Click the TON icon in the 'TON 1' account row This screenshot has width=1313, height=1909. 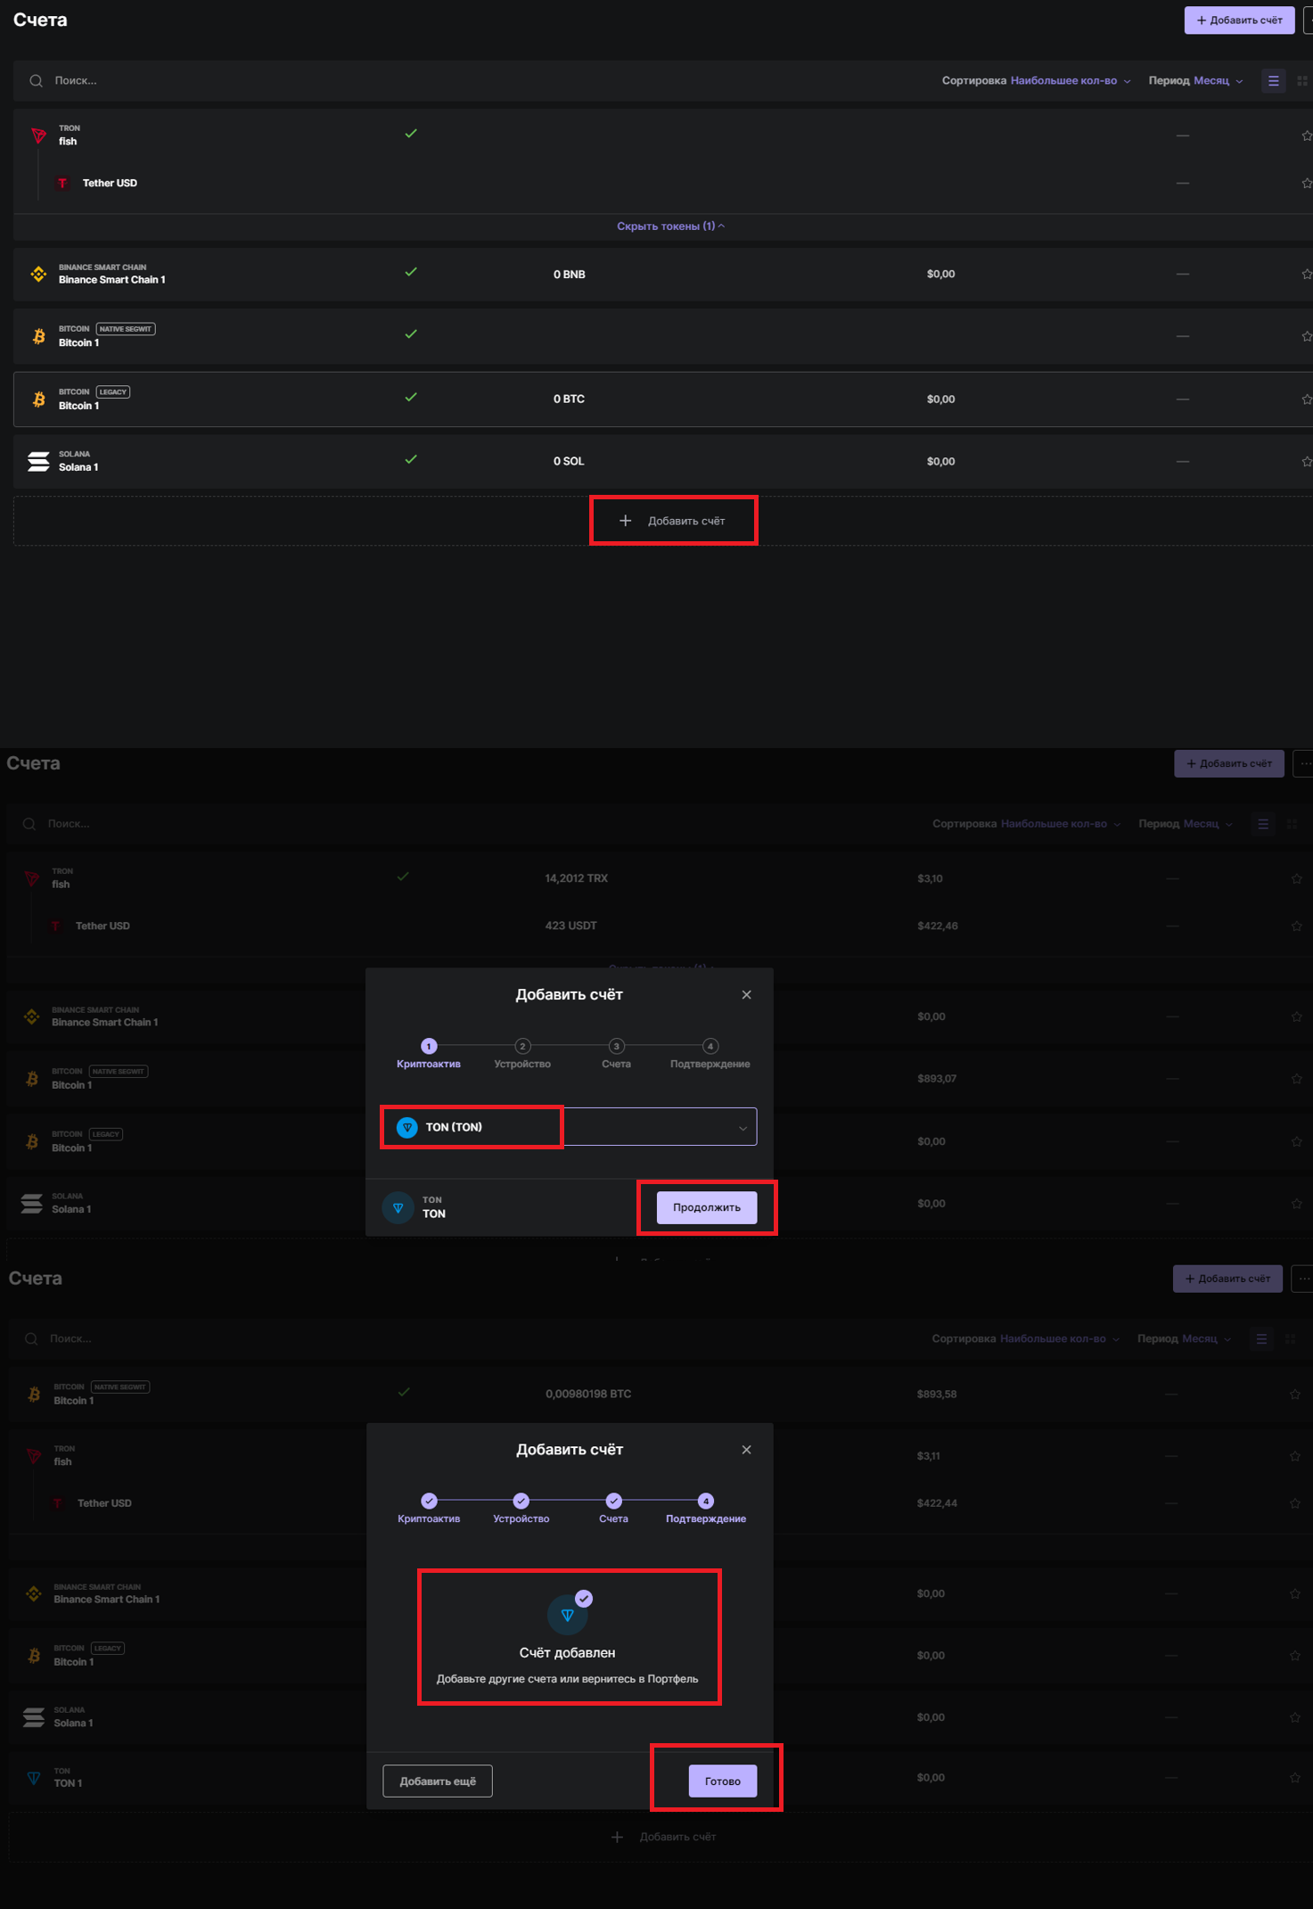(34, 1777)
